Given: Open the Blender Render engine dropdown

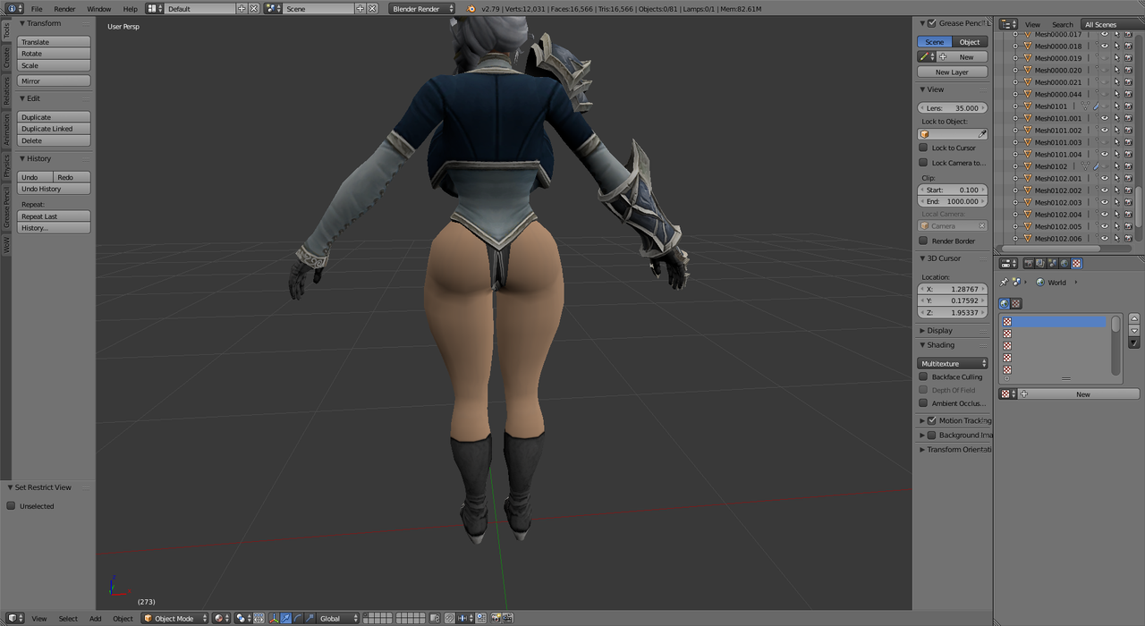Looking at the screenshot, I should 422,8.
